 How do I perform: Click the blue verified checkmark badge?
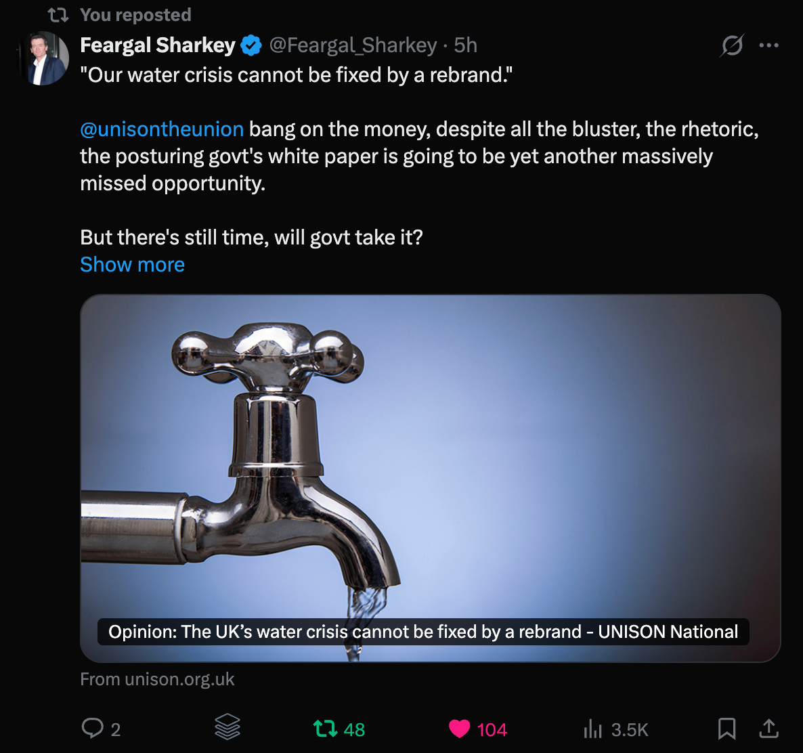252,45
